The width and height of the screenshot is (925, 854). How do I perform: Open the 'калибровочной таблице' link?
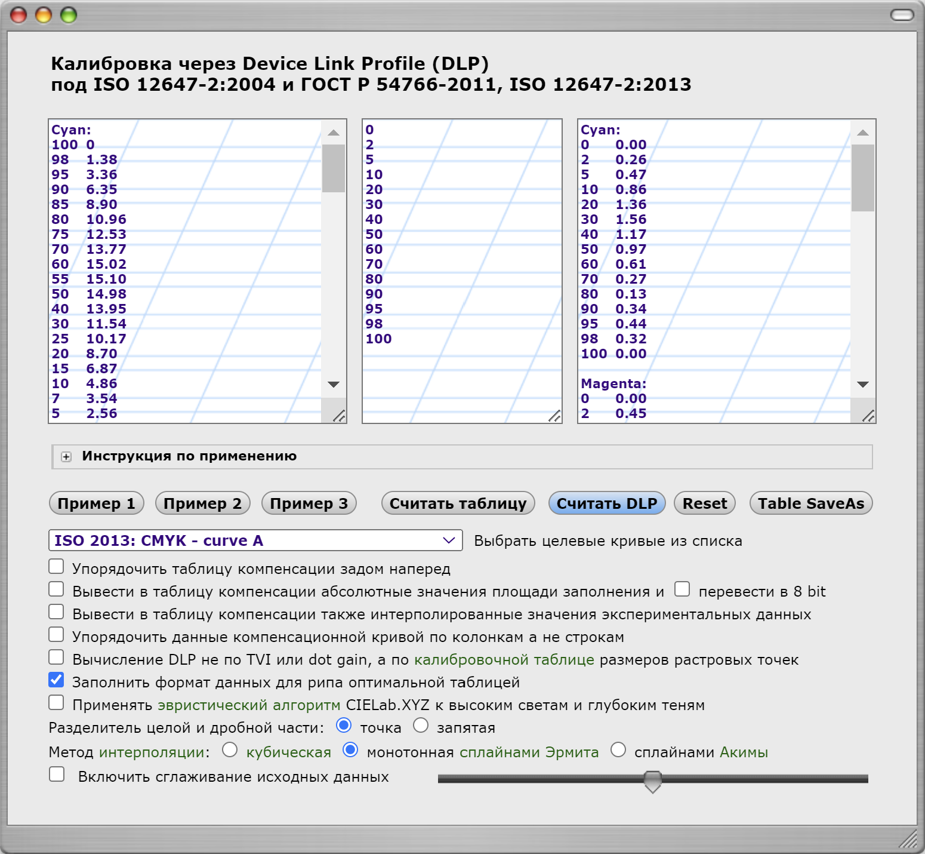pos(504,659)
